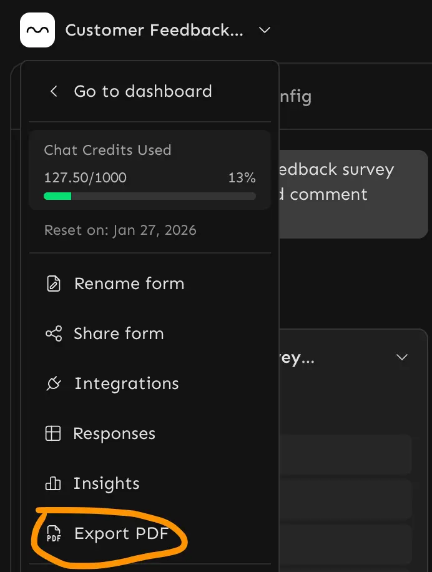The image size is (432, 572).
Task: Expand the Customer Feedback form title dropdown
Action: coord(264,30)
